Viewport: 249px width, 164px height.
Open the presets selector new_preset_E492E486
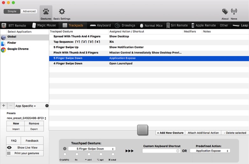coord(26,118)
